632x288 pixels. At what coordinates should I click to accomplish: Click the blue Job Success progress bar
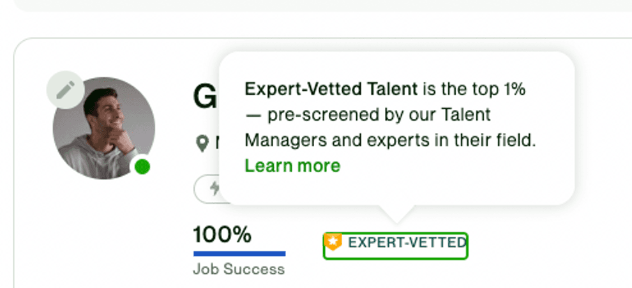click(239, 254)
